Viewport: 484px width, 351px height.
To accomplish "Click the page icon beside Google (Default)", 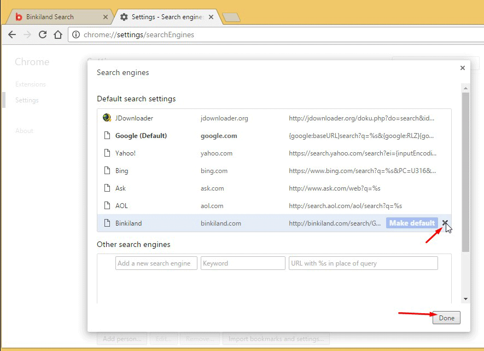I will click(x=107, y=135).
